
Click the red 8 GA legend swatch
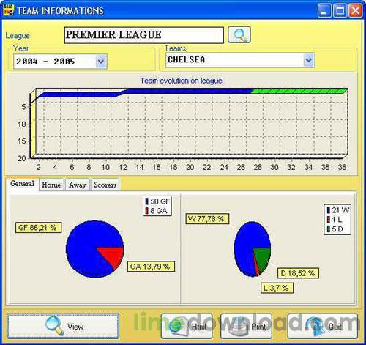coord(146,211)
